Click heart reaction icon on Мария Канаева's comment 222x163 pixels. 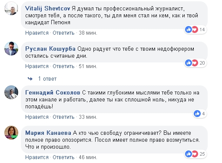(195, 154)
